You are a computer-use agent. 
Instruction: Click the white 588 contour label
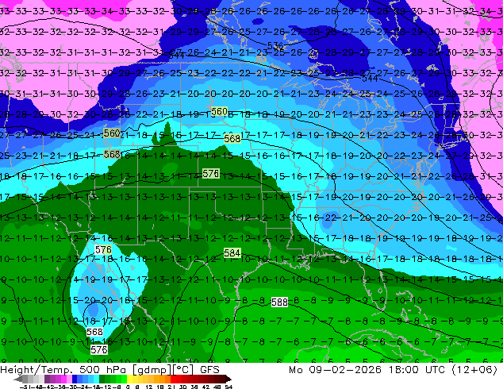coord(279,302)
